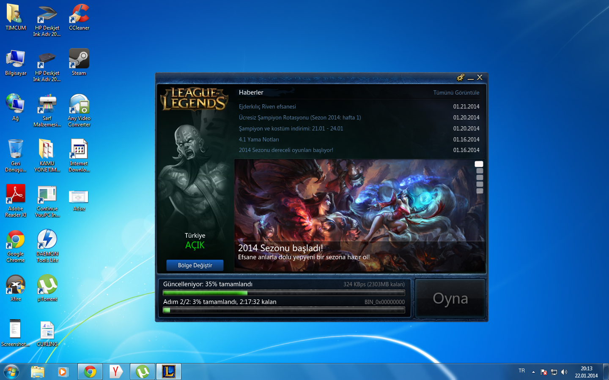Open the clock showing 20:13
609x380 pixels.
[x=586, y=372]
